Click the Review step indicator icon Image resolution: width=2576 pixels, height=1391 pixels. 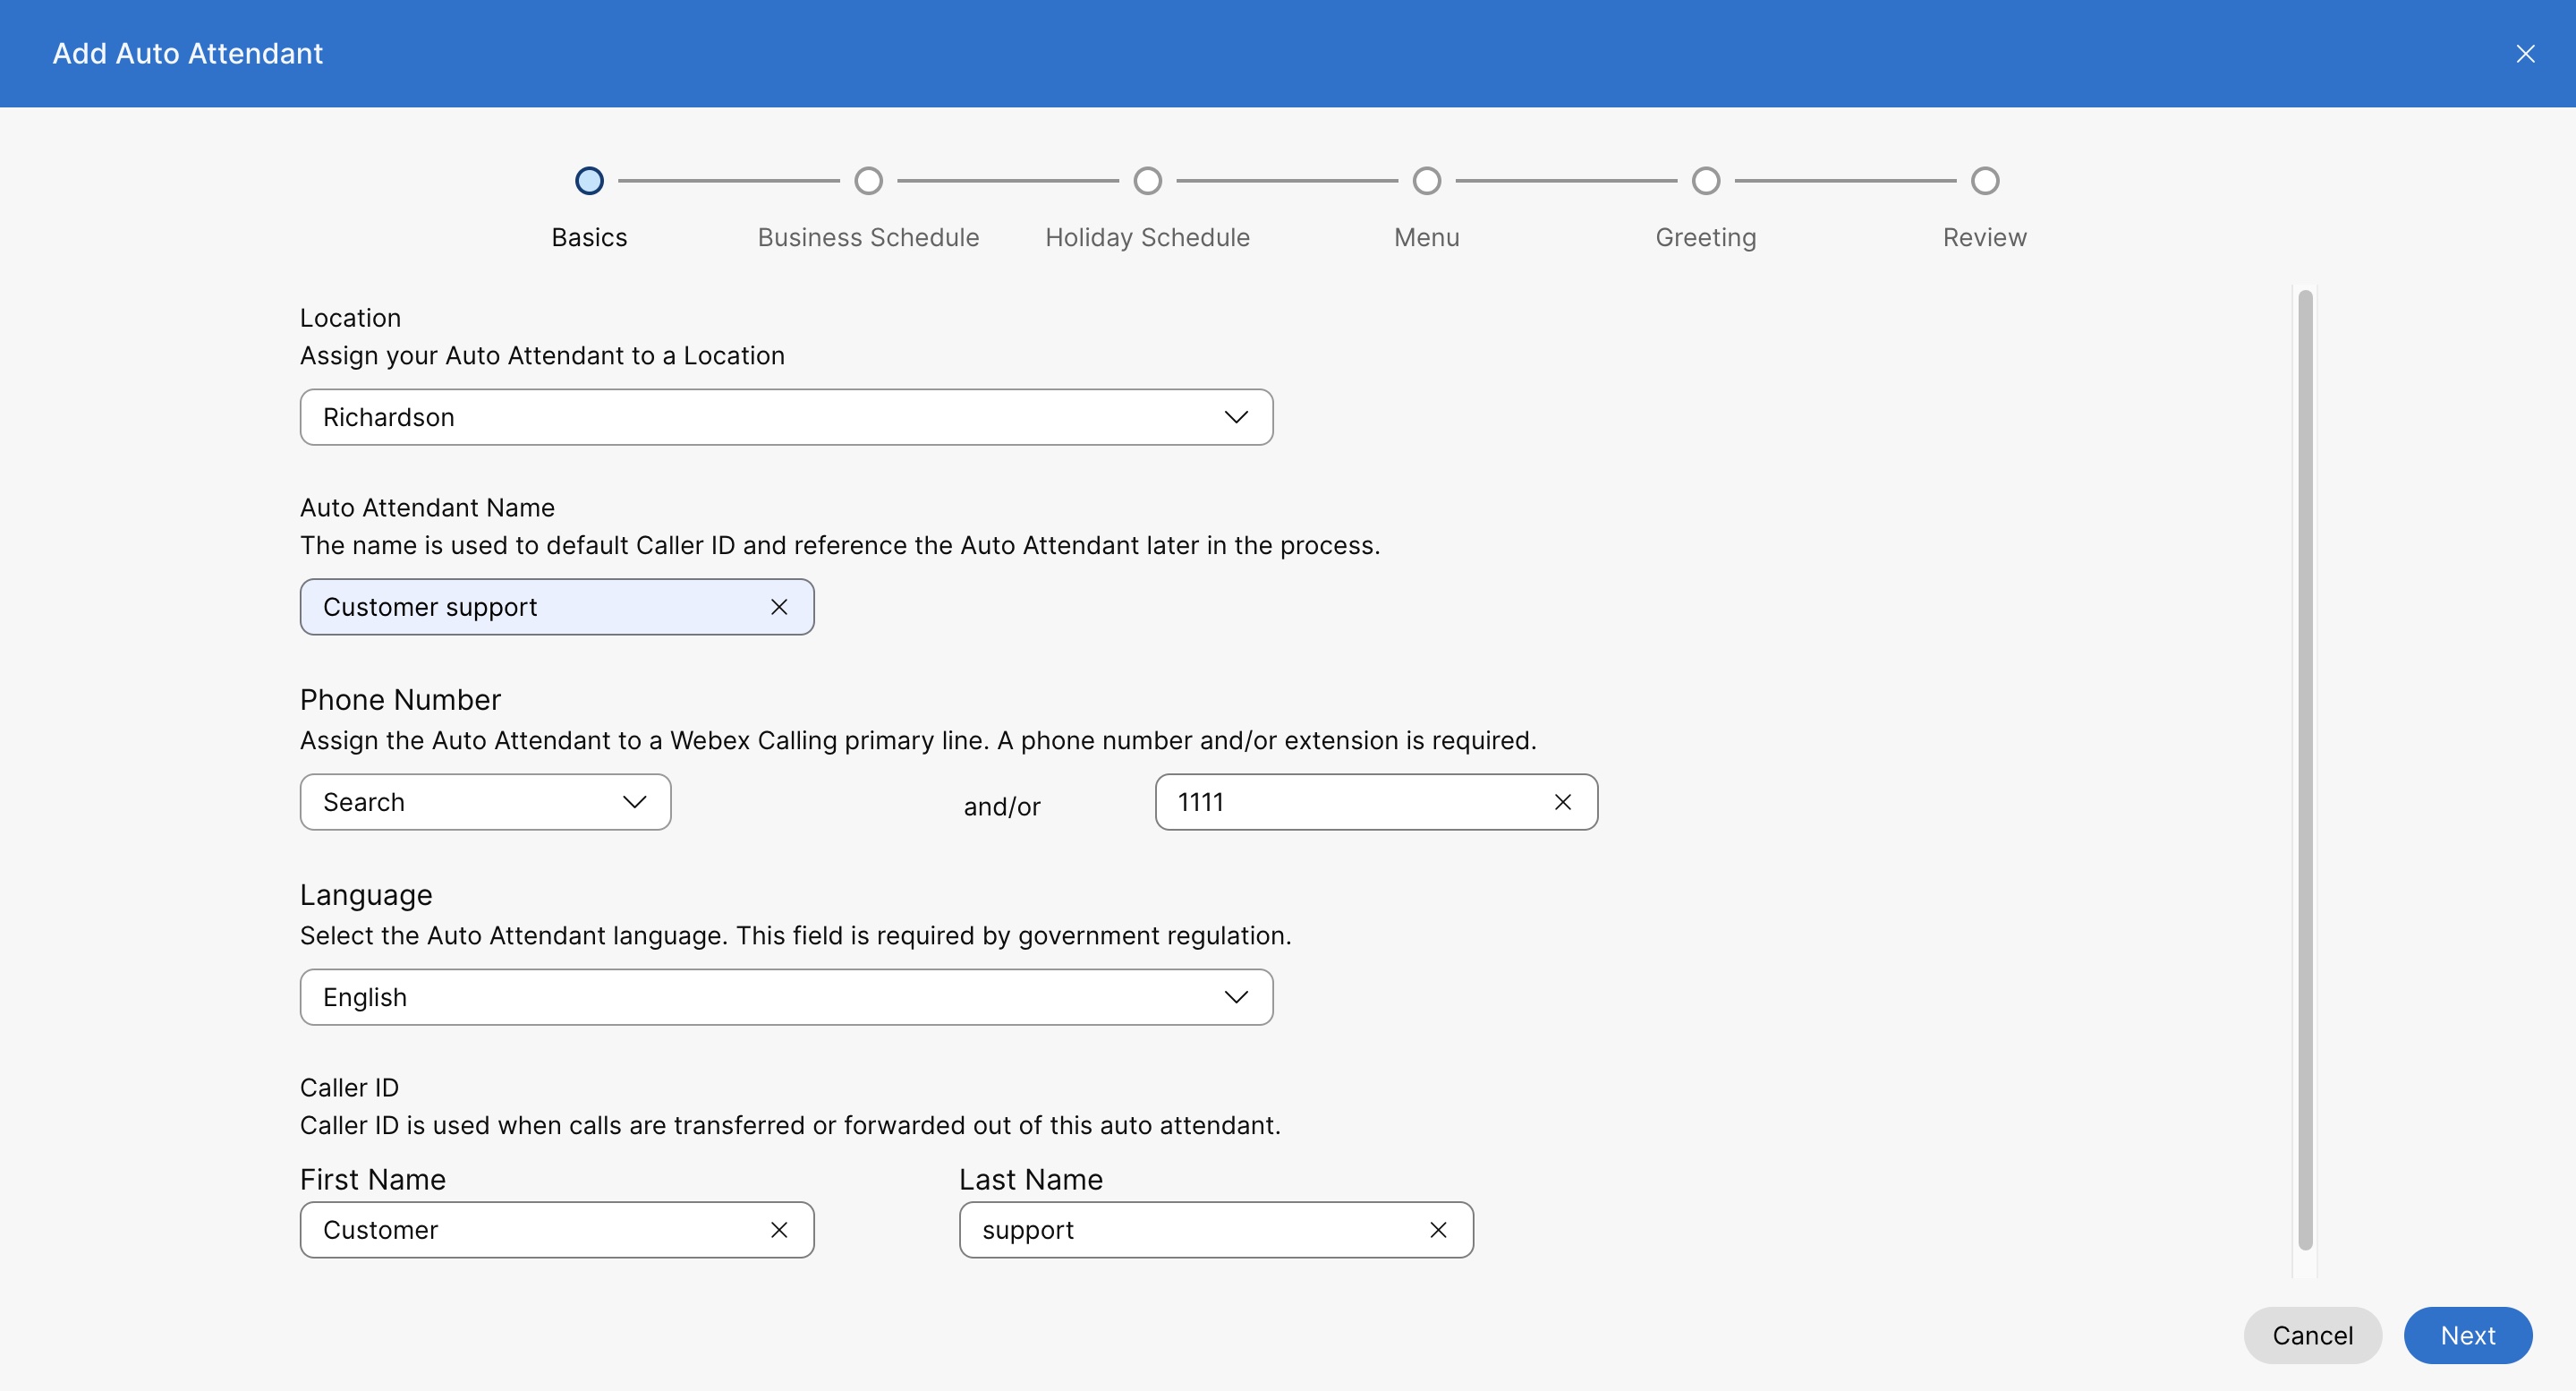(x=1984, y=178)
